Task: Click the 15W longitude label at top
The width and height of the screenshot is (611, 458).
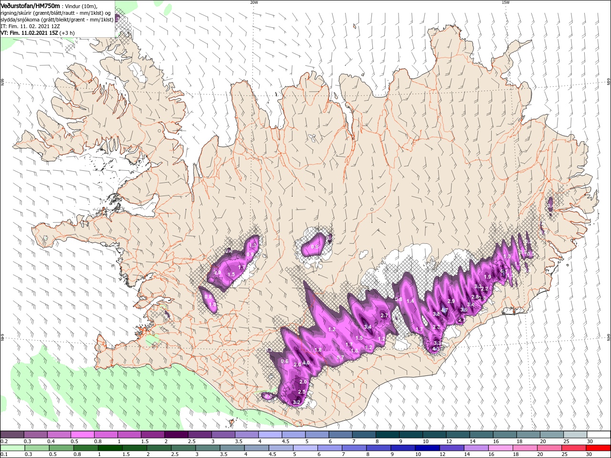Action: [506, 2]
